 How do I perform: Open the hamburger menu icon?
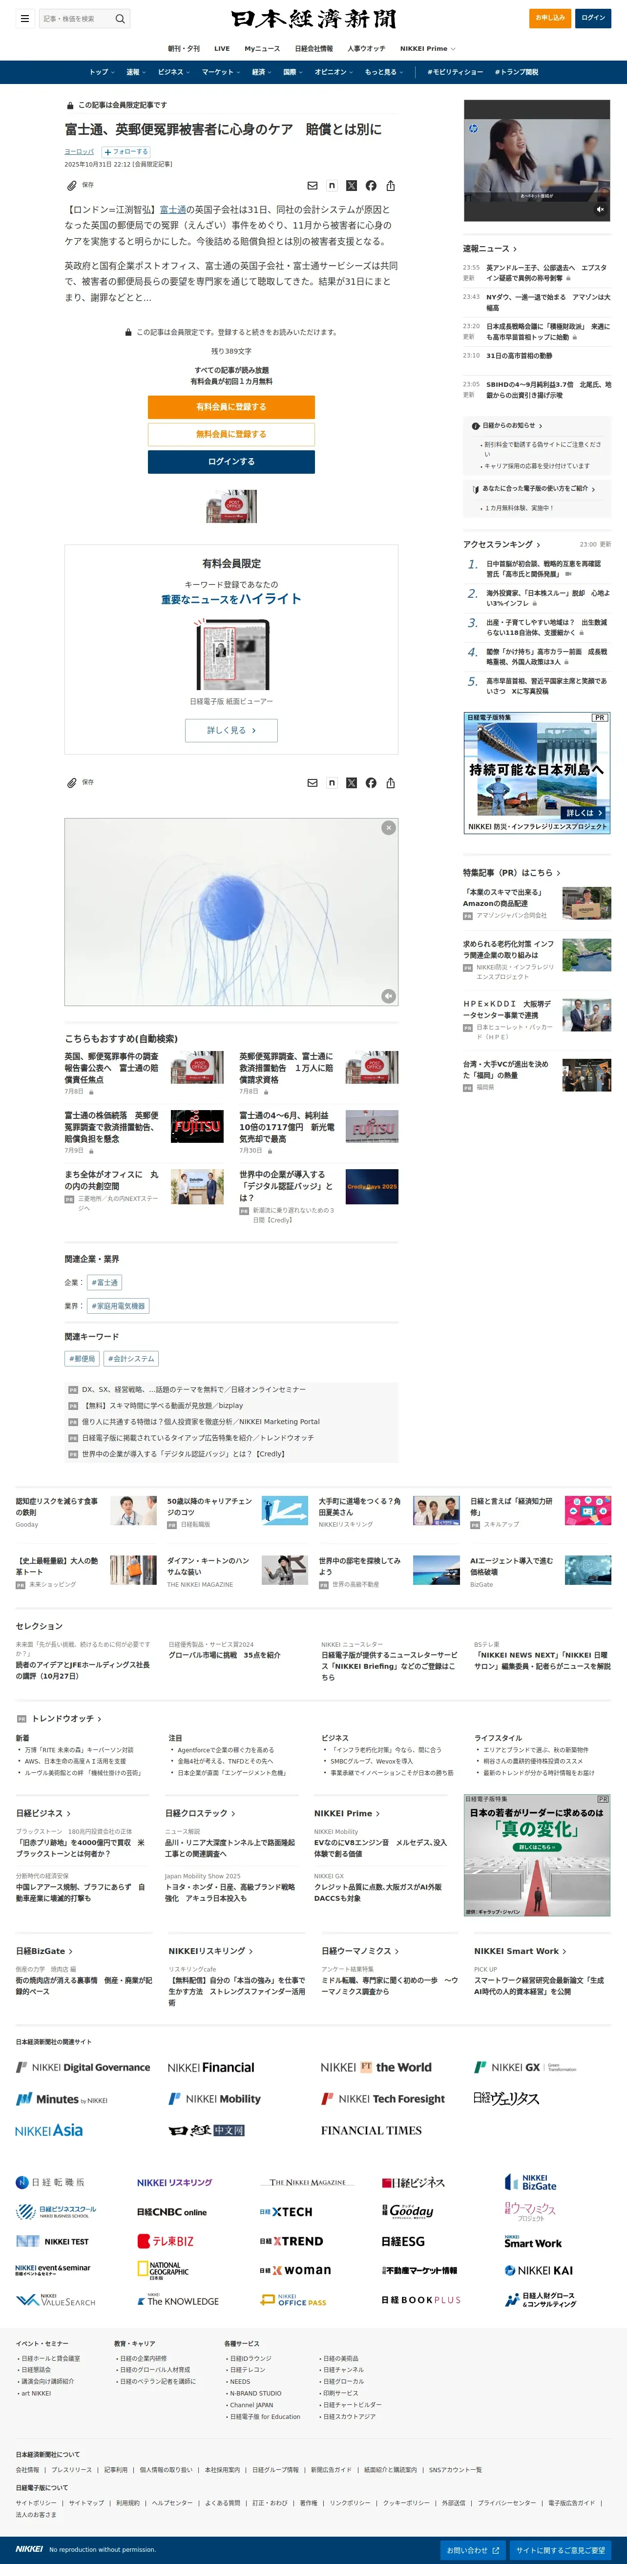pos(25,18)
